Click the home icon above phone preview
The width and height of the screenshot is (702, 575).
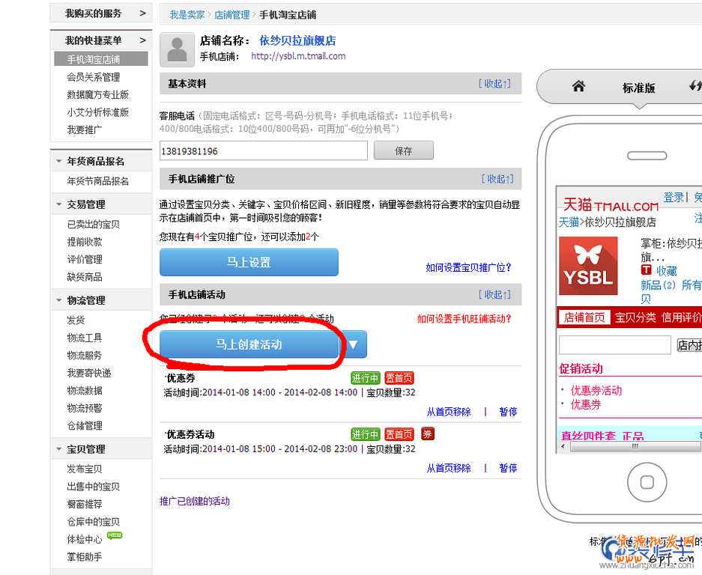[578, 86]
